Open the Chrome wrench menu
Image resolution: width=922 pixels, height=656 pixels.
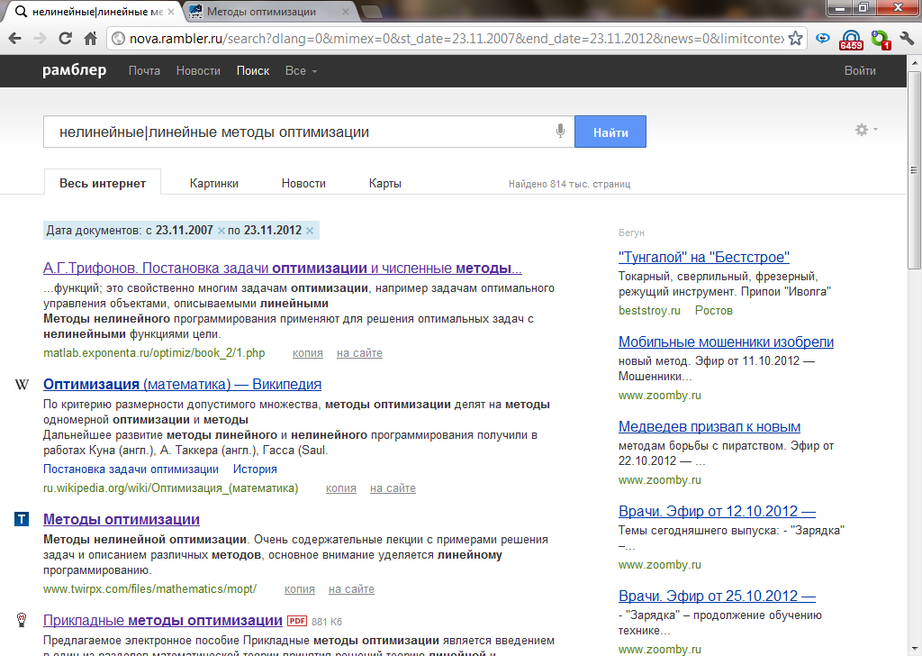pyautogui.click(x=906, y=38)
